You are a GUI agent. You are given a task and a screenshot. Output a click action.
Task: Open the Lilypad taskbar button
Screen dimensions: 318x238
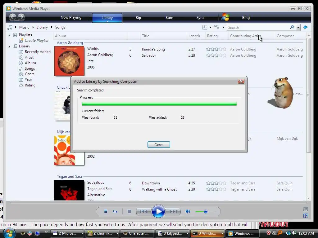pyautogui.click(x=173, y=233)
